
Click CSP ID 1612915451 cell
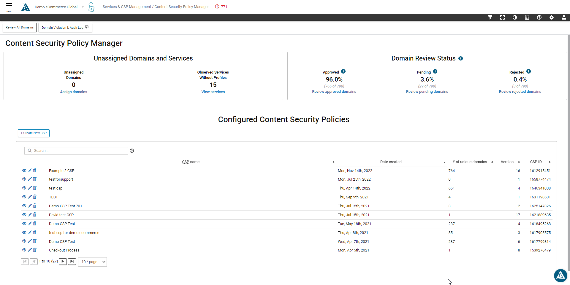pyautogui.click(x=540, y=171)
